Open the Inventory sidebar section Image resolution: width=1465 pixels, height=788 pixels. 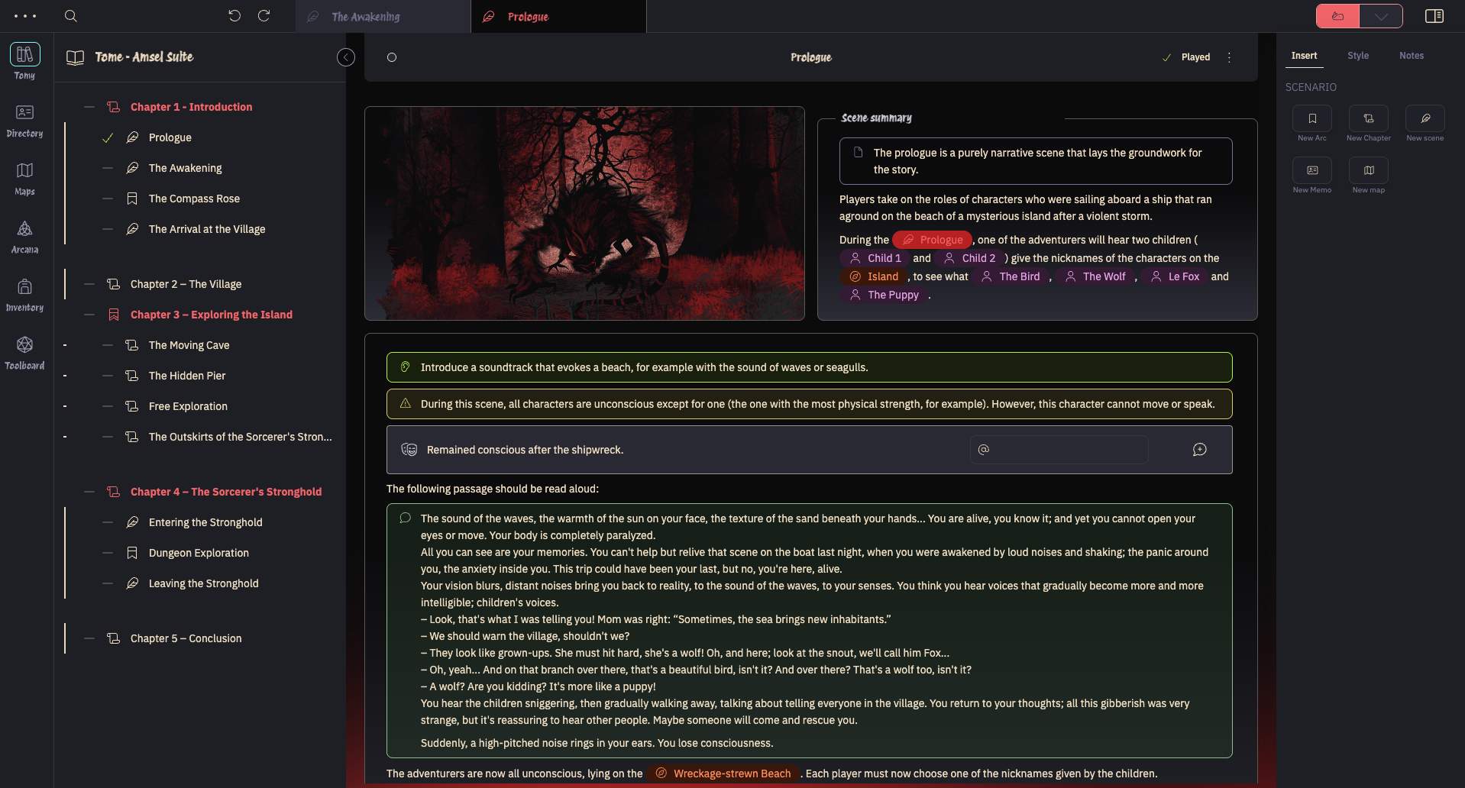click(x=24, y=294)
